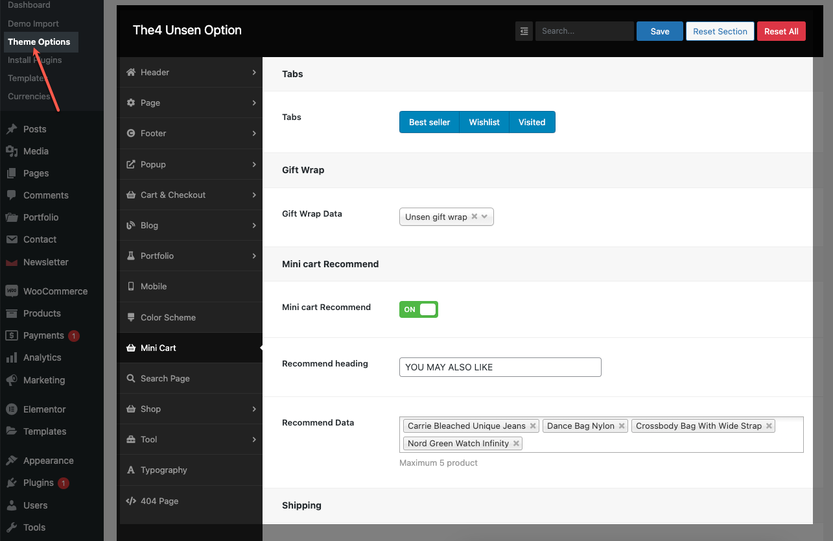Open the Users menu link
The width and height of the screenshot is (833, 541).
pyautogui.click(x=36, y=505)
